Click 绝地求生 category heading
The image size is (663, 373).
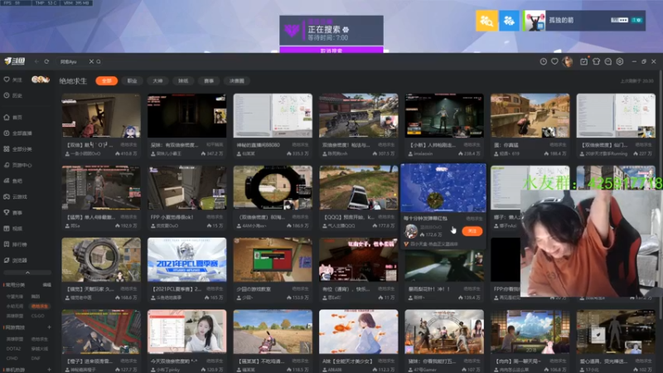coord(73,80)
